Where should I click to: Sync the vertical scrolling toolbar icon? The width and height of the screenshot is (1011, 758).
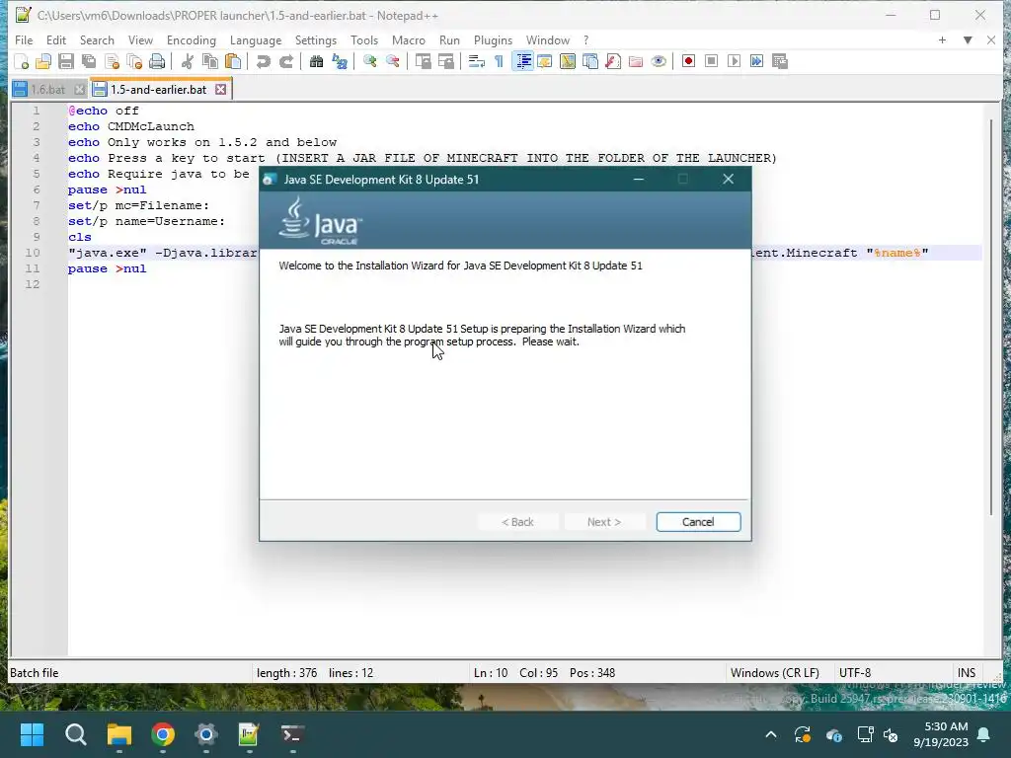(423, 61)
